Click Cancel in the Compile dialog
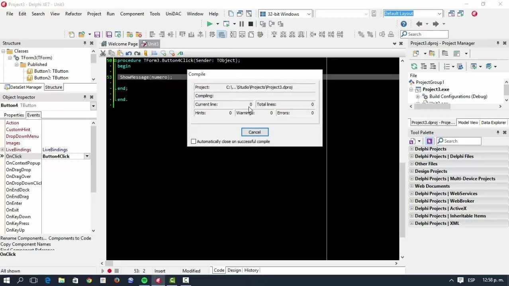 pos(254,132)
